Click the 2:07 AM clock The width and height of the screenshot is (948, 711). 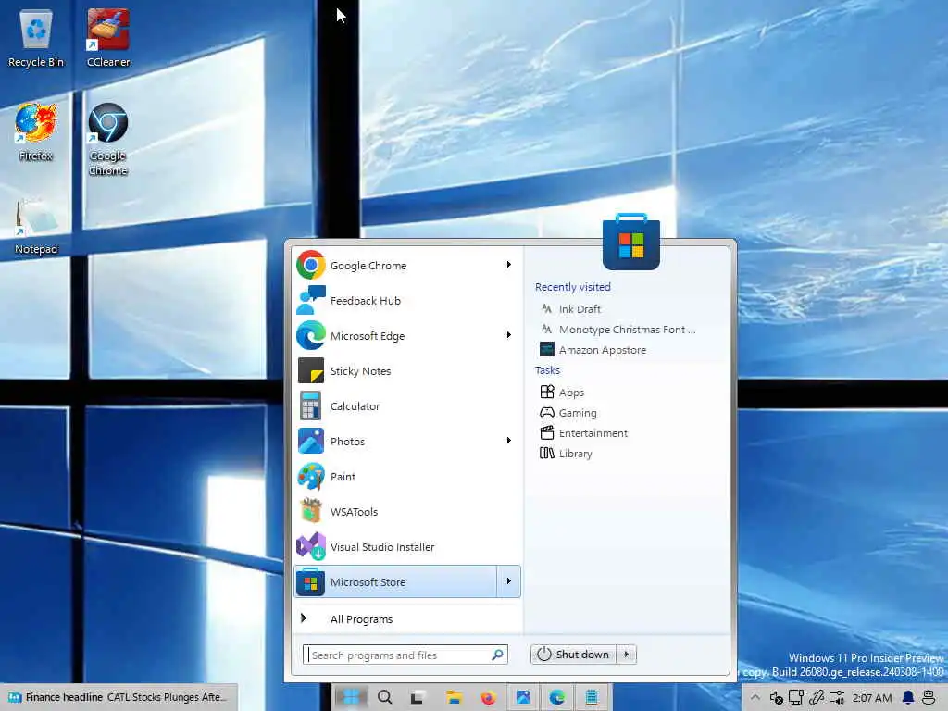coord(872,698)
